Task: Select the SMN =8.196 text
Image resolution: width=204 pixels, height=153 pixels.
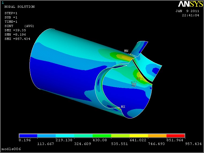Action: tap(15, 35)
